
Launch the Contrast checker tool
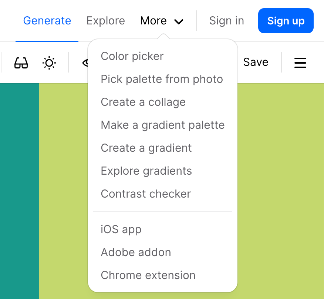[x=146, y=194]
